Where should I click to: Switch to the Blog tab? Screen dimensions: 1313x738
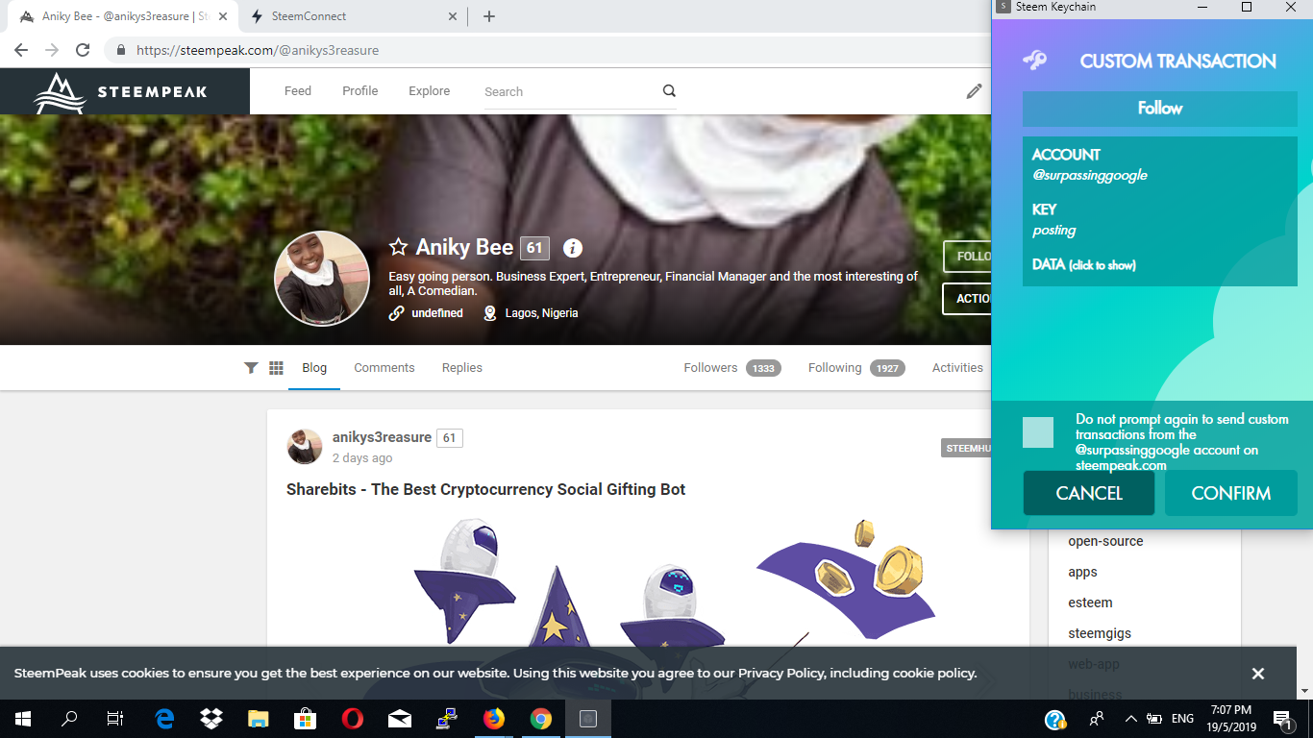[x=314, y=368]
